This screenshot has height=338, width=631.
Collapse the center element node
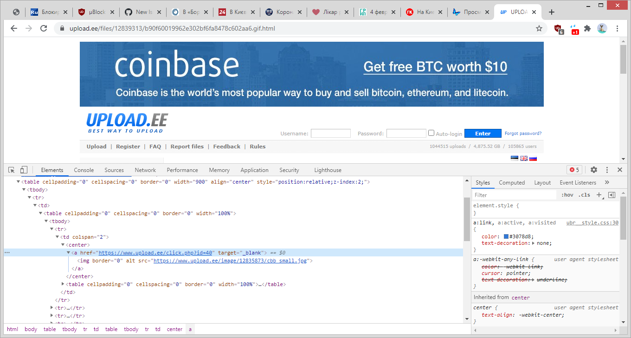pos(63,245)
